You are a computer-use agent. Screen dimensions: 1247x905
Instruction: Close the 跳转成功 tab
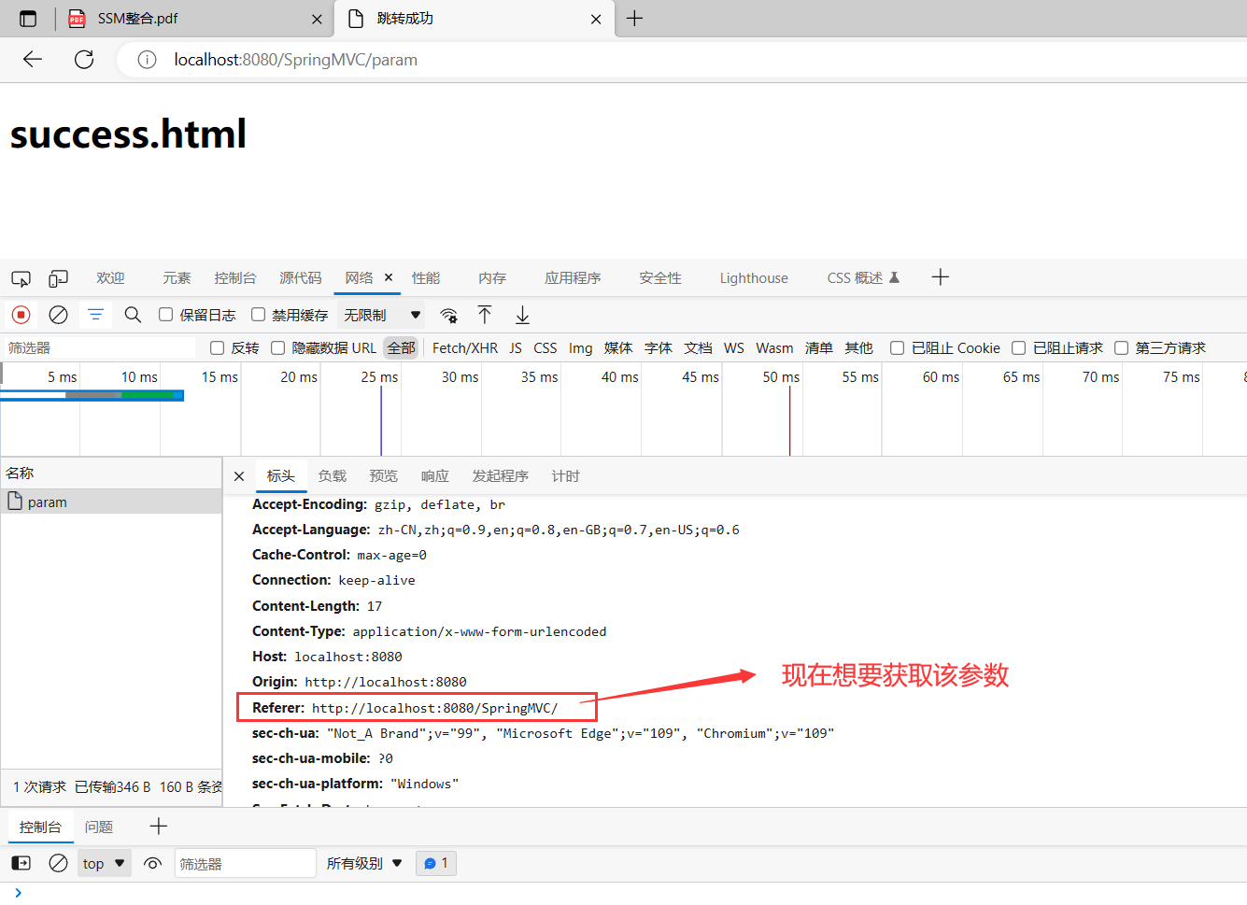tap(596, 20)
